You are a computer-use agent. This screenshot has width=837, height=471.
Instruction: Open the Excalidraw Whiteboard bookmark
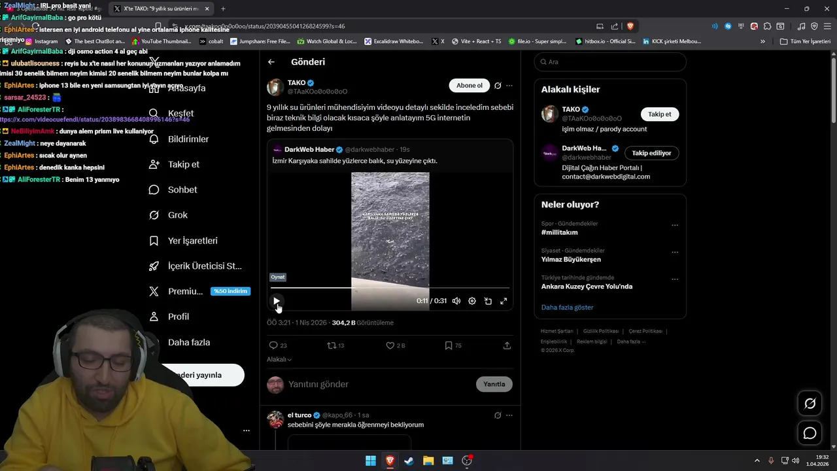coord(394,41)
